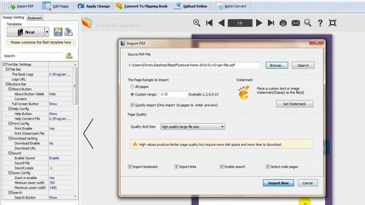Click the large previous page chevron

point(88,134)
